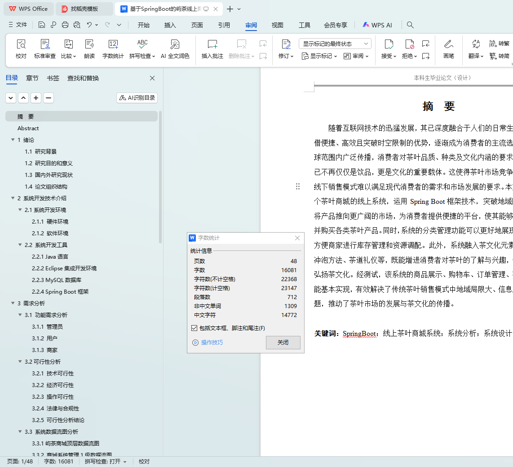Click the 修订 track changes icon
Screen dimensions: 513x467
pyautogui.click(x=286, y=49)
